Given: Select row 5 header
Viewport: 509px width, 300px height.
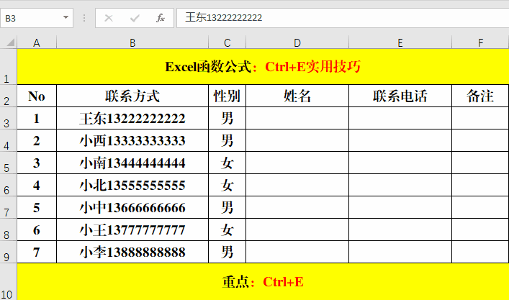Looking at the screenshot, I should (9, 163).
